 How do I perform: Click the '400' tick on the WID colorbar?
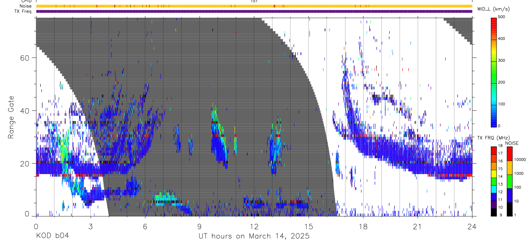pyautogui.click(x=502, y=38)
